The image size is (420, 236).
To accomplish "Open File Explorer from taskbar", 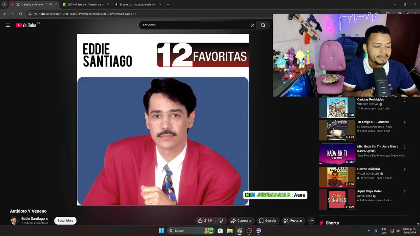I will point(230,231).
